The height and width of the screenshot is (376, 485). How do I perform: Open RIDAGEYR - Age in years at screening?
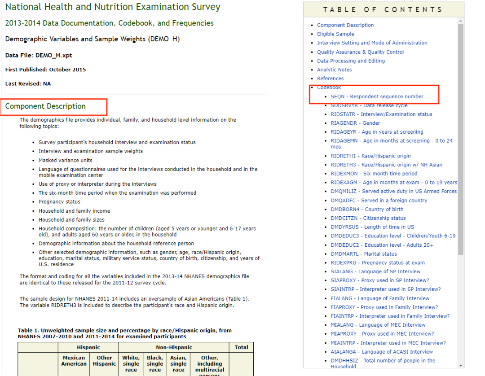(x=377, y=131)
